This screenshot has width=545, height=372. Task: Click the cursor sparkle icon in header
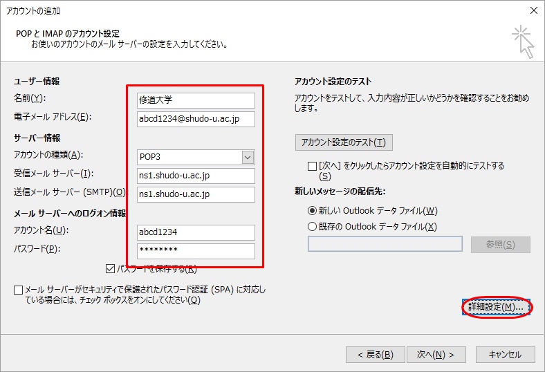(523, 42)
